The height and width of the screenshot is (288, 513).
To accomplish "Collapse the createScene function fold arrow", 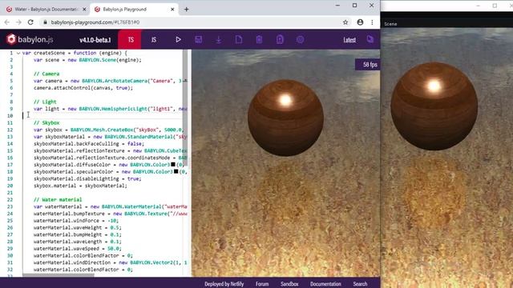I will pos(18,53).
